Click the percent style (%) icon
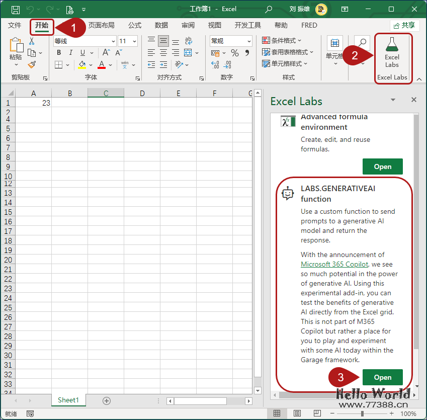 click(234, 52)
